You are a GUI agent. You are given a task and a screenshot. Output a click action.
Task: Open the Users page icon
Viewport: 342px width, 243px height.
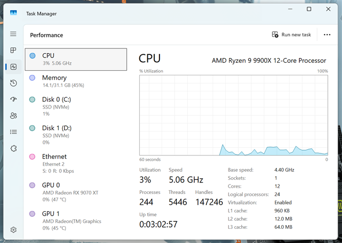point(14,115)
